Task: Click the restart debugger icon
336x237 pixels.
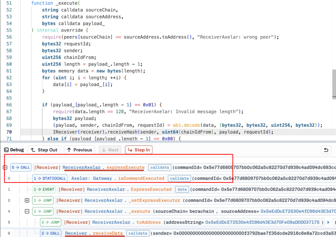Action: coord(326,150)
